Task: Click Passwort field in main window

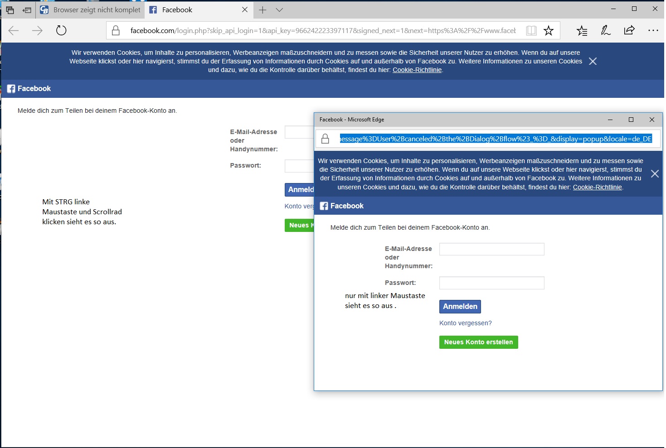Action: (299, 166)
